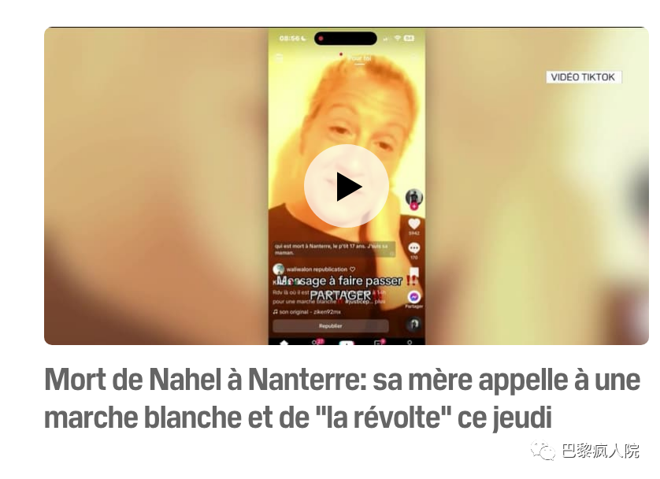The width and height of the screenshot is (660, 479).
Task: Tap the friends icon with notification badge
Action: (317, 342)
